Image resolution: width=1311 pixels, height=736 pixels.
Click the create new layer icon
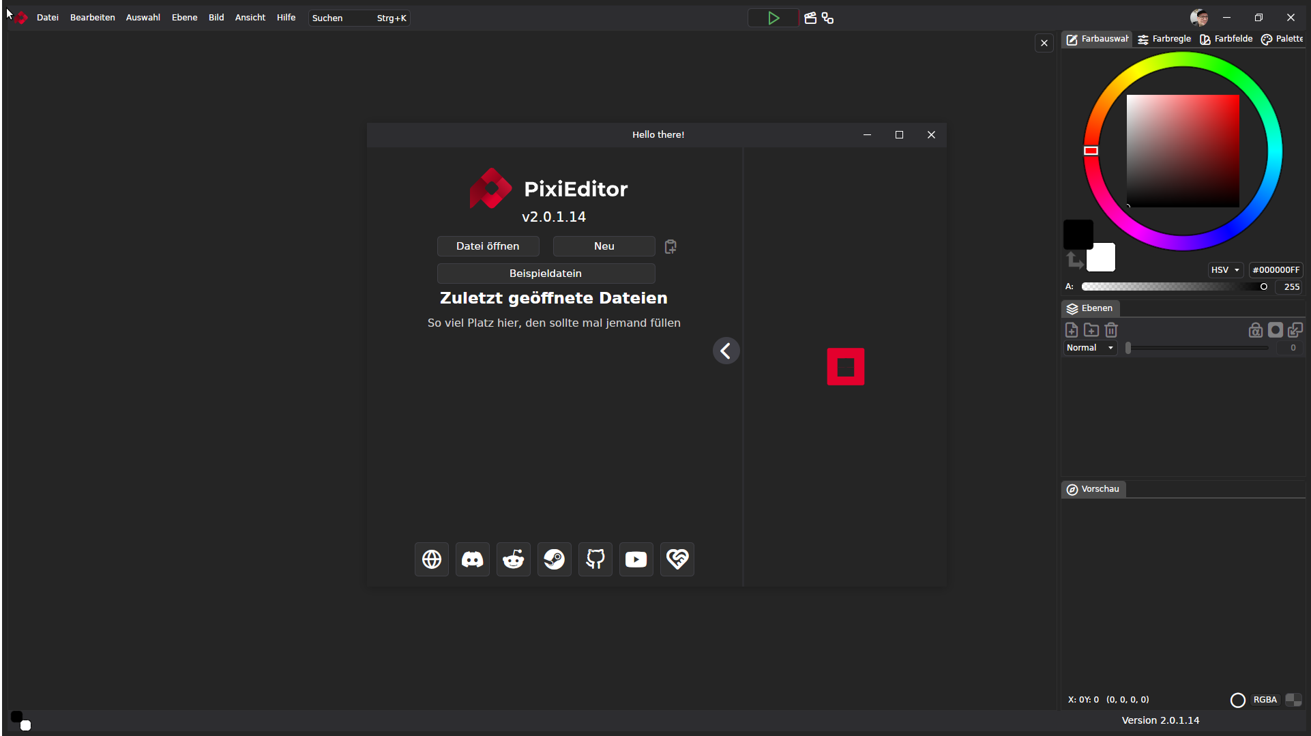(1072, 330)
